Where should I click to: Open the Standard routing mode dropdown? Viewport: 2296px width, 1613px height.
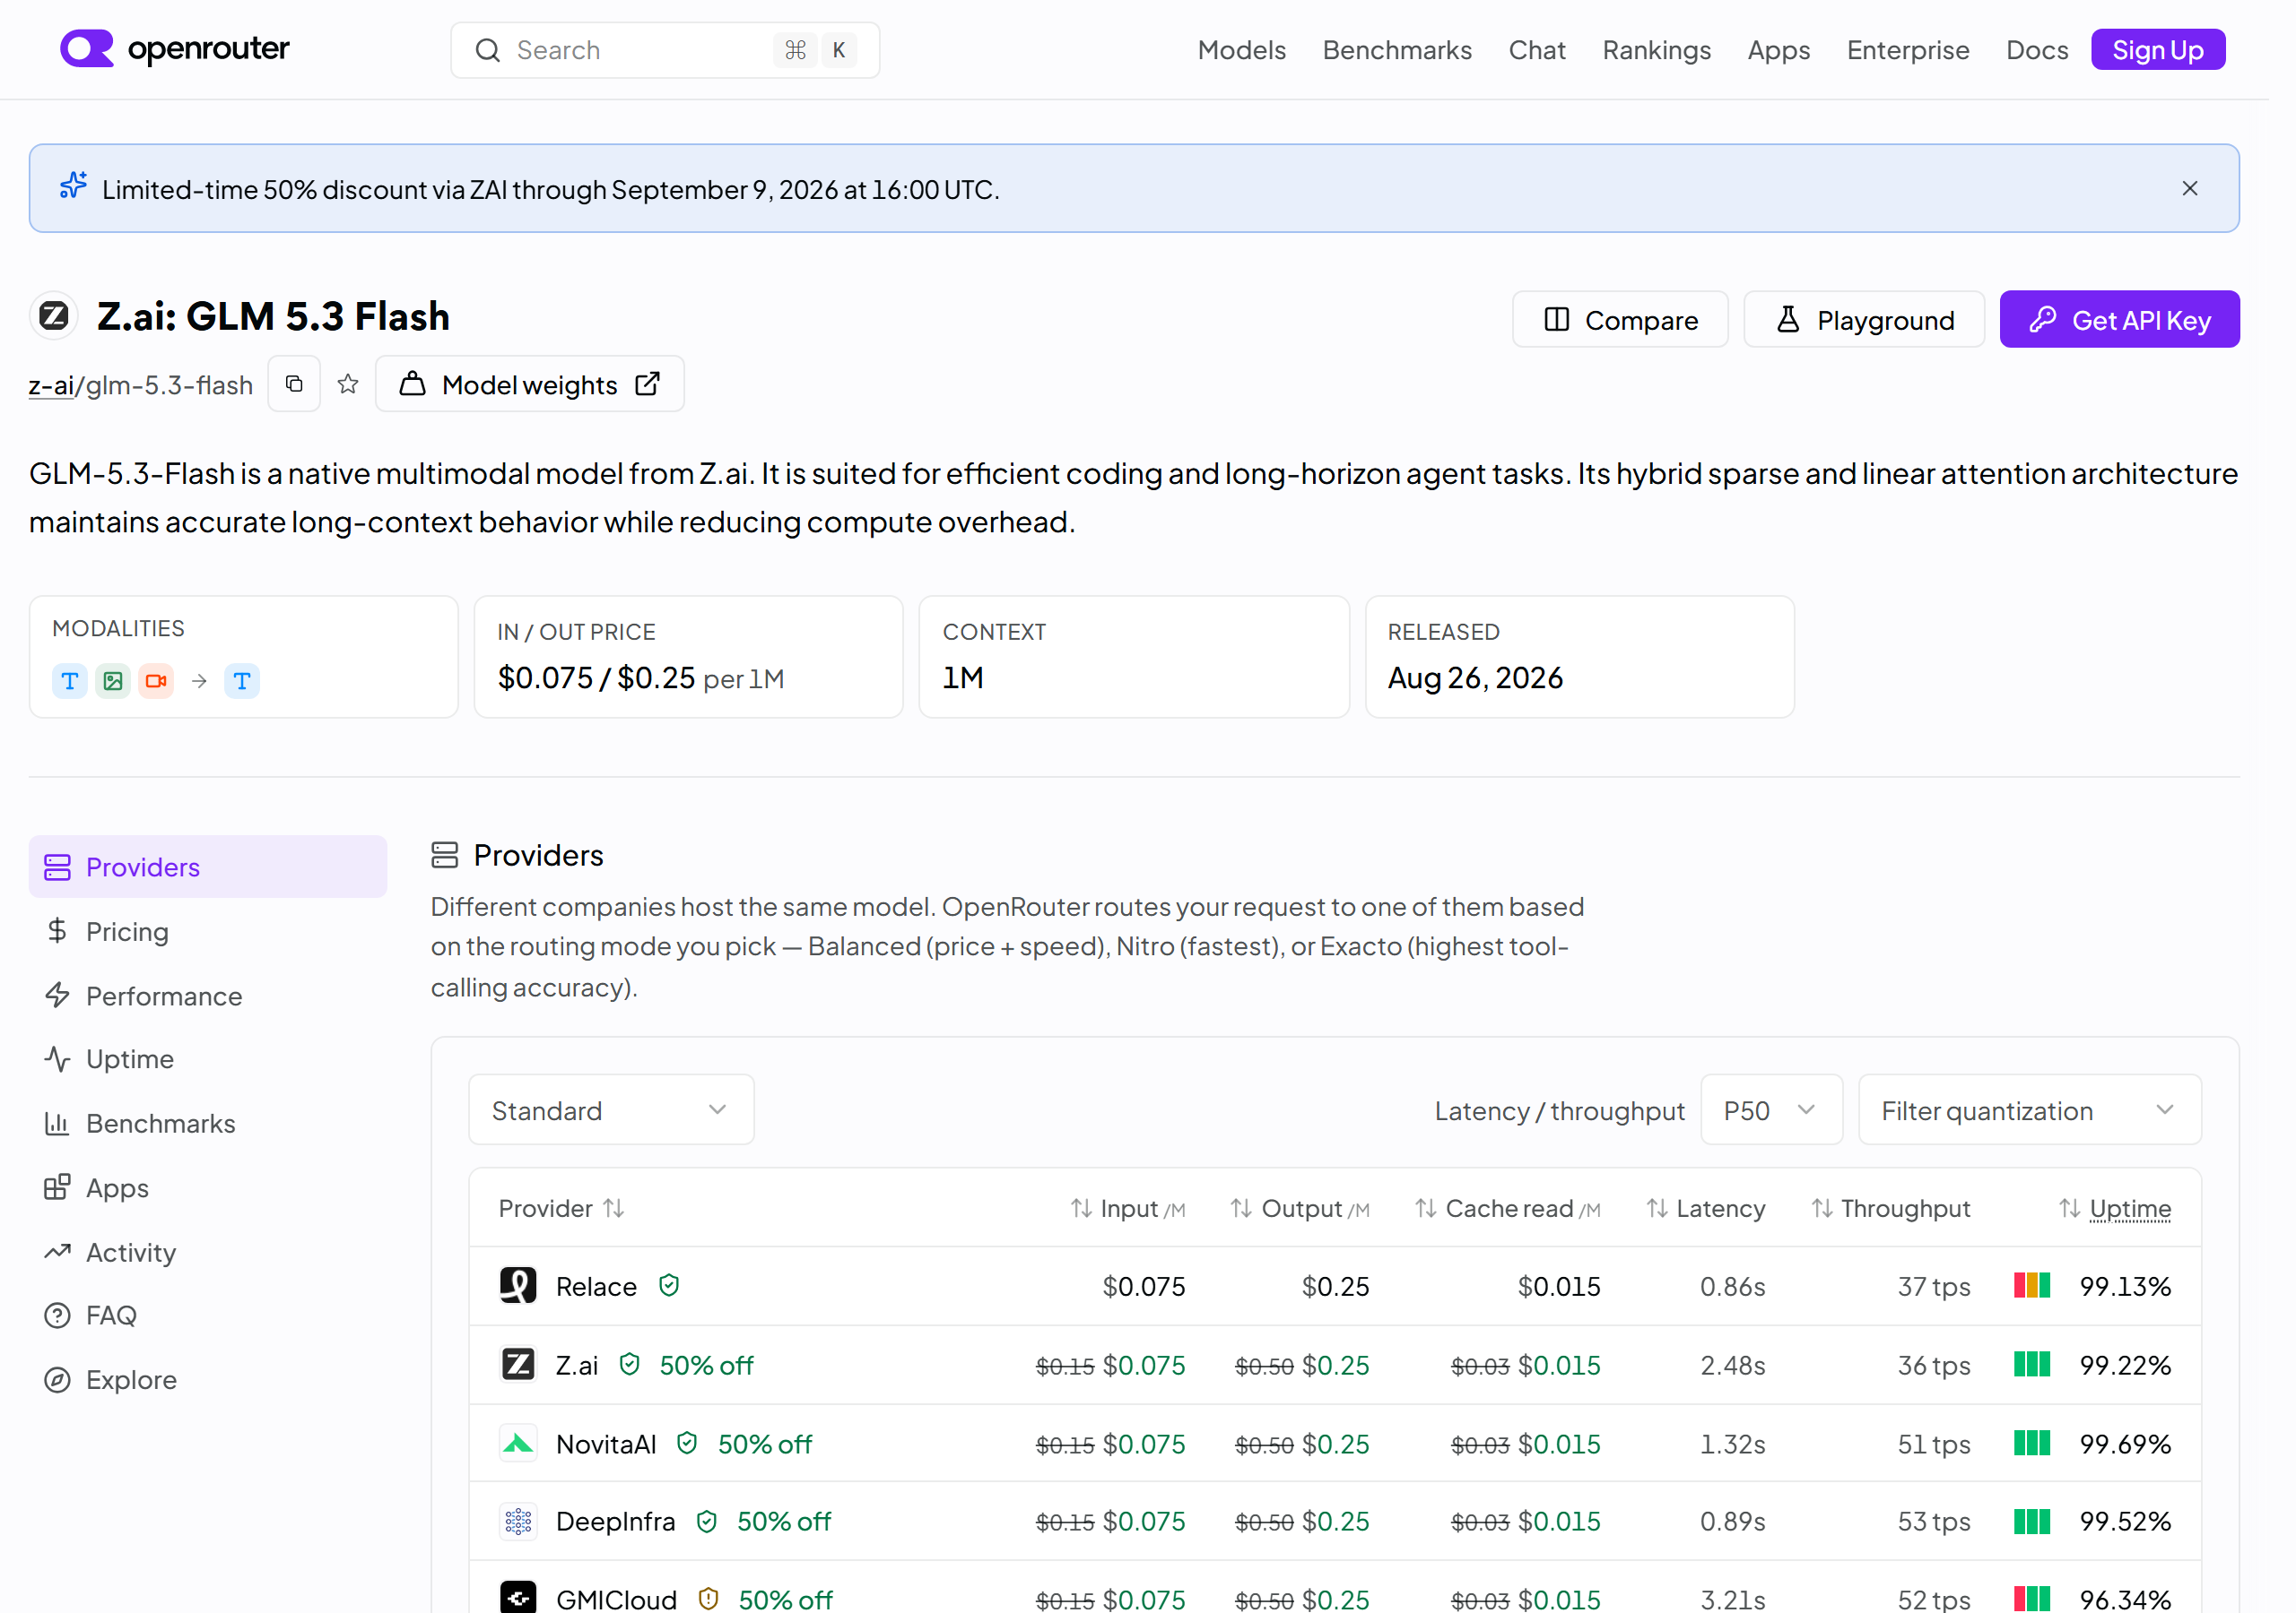click(611, 1110)
